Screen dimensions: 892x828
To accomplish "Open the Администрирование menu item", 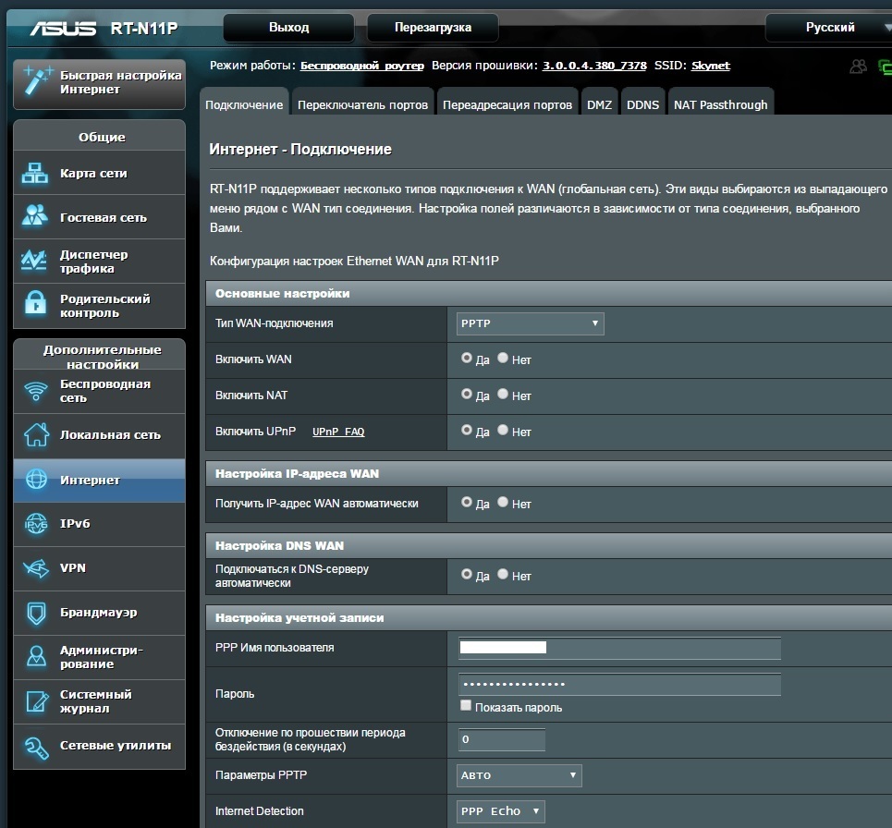I will click(x=100, y=657).
